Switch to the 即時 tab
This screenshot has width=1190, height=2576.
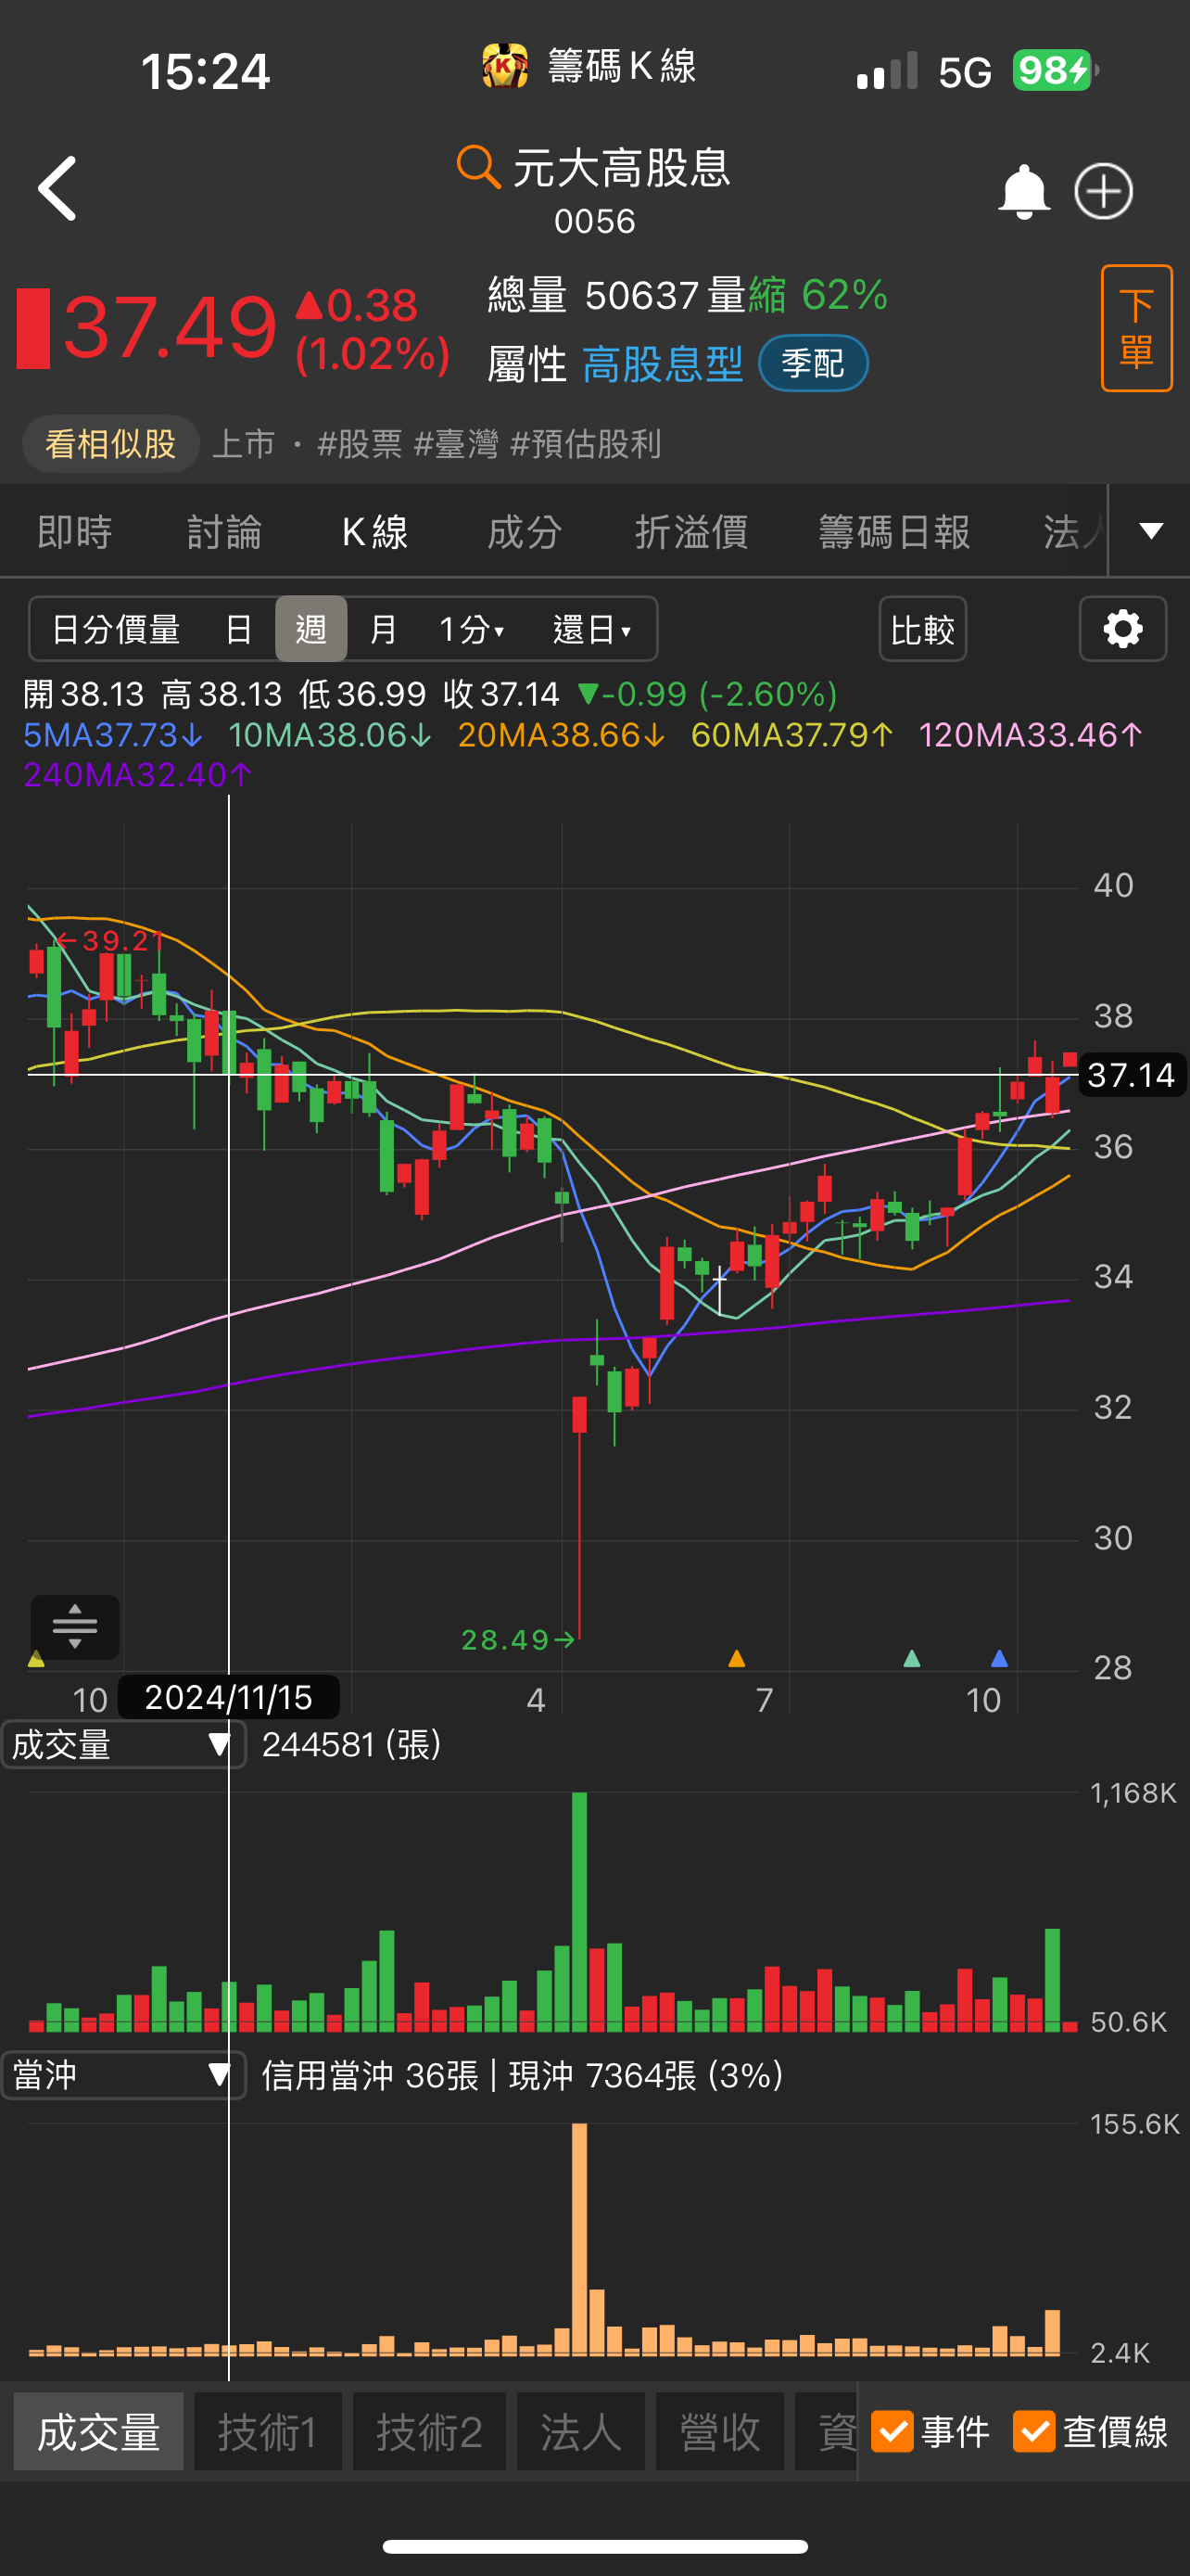(x=75, y=532)
